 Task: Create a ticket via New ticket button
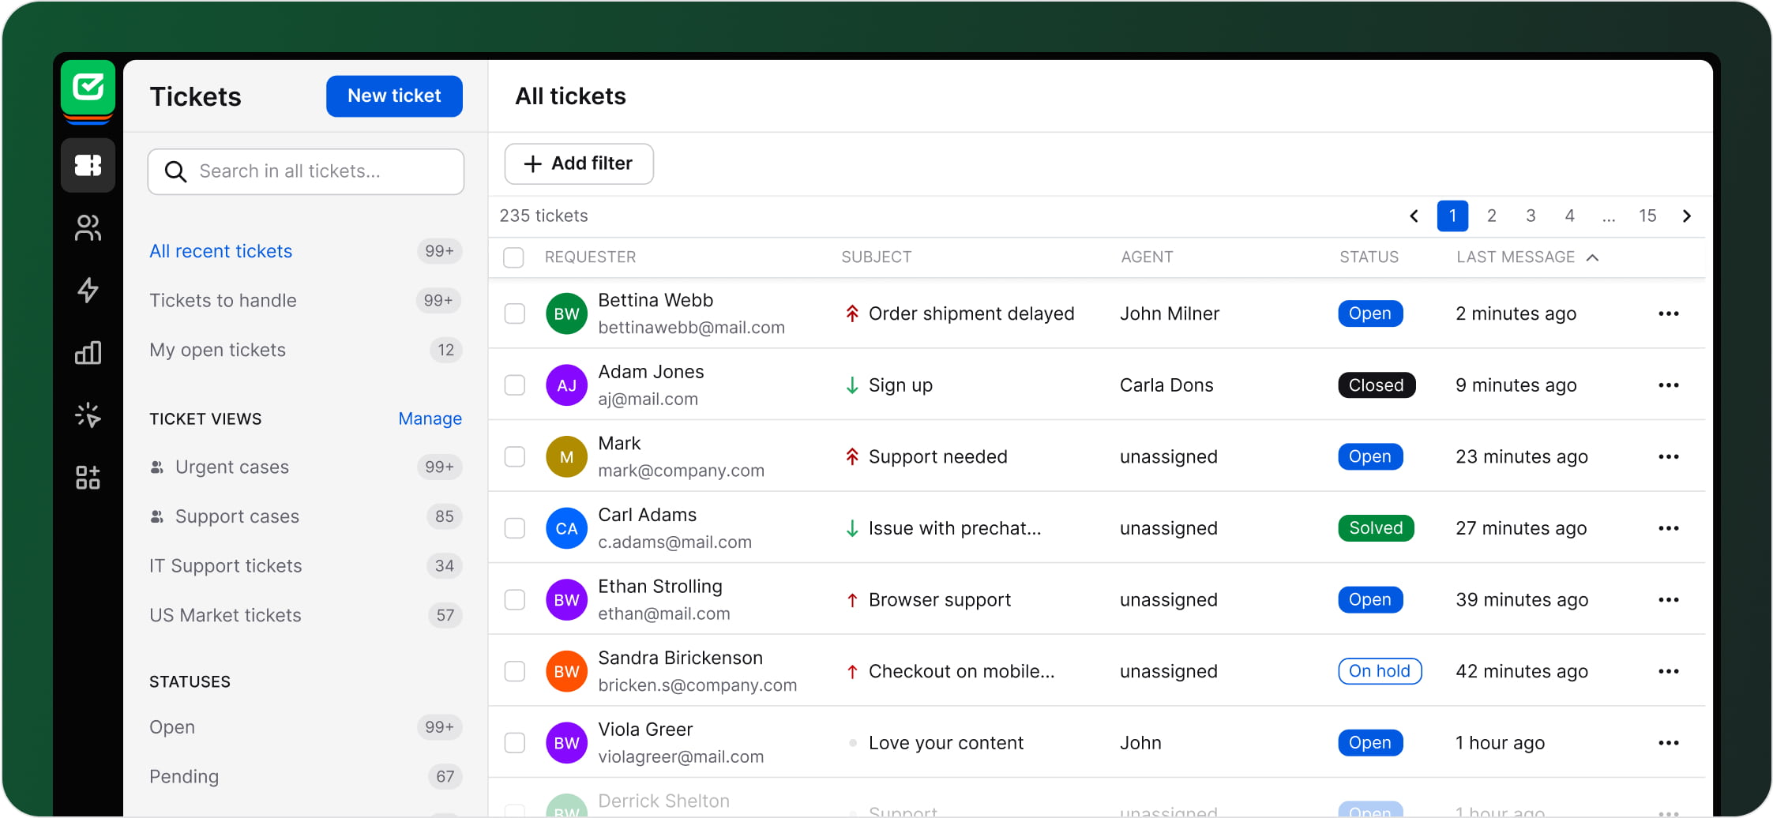coord(394,96)
